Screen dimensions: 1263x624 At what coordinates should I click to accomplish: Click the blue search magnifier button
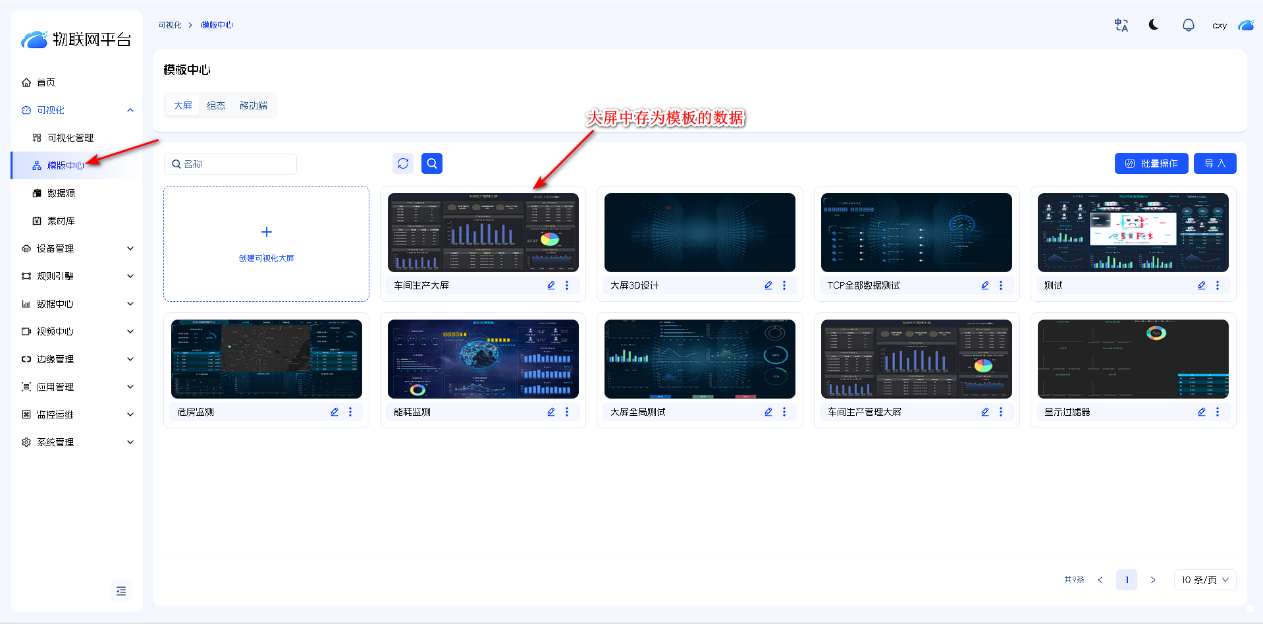tap(432, 163)
